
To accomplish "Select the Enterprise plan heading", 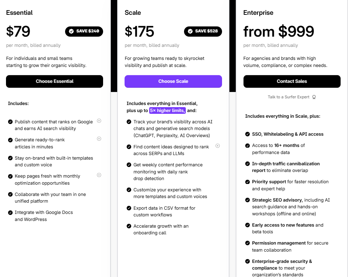I will click(x=258, y=12).
